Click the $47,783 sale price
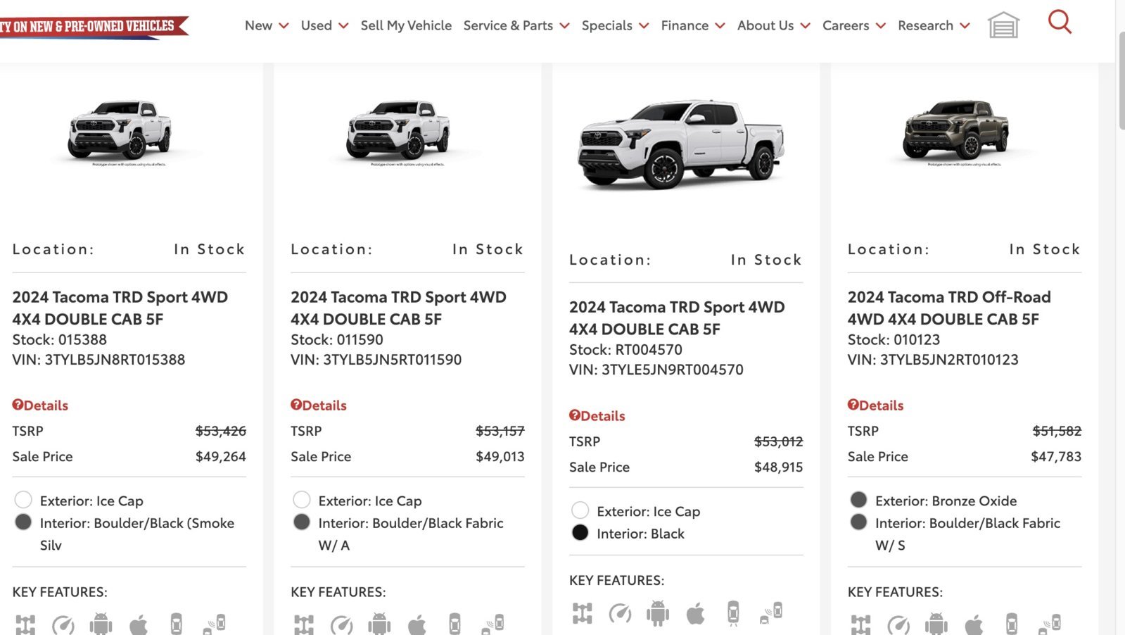The width and height of the screenshot is (1125, 635). point(1056,456)
